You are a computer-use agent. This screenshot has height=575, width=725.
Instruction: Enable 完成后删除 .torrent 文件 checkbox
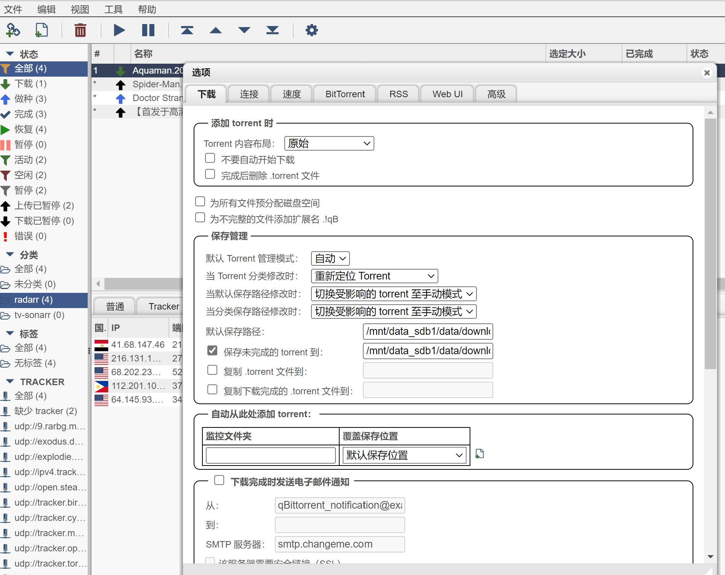(210, 174)
